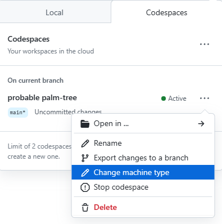Open the Codespaces header three-dot options menu
Screen dimensions: 222x224
[x=205, y=44]
